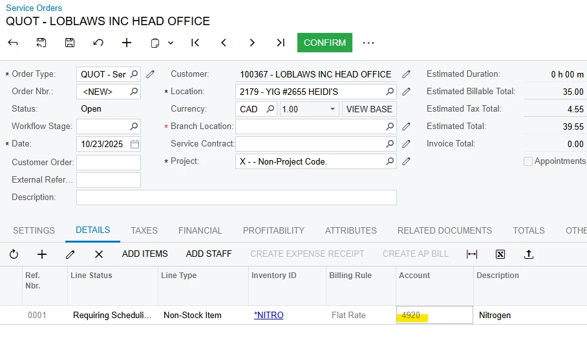Toggle the Appointments checkbox
587x342 pixels.
pos(528,161)
